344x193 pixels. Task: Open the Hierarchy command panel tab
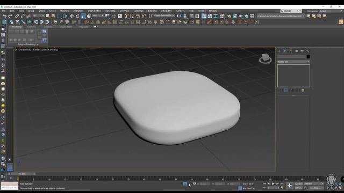click(290, 51)
